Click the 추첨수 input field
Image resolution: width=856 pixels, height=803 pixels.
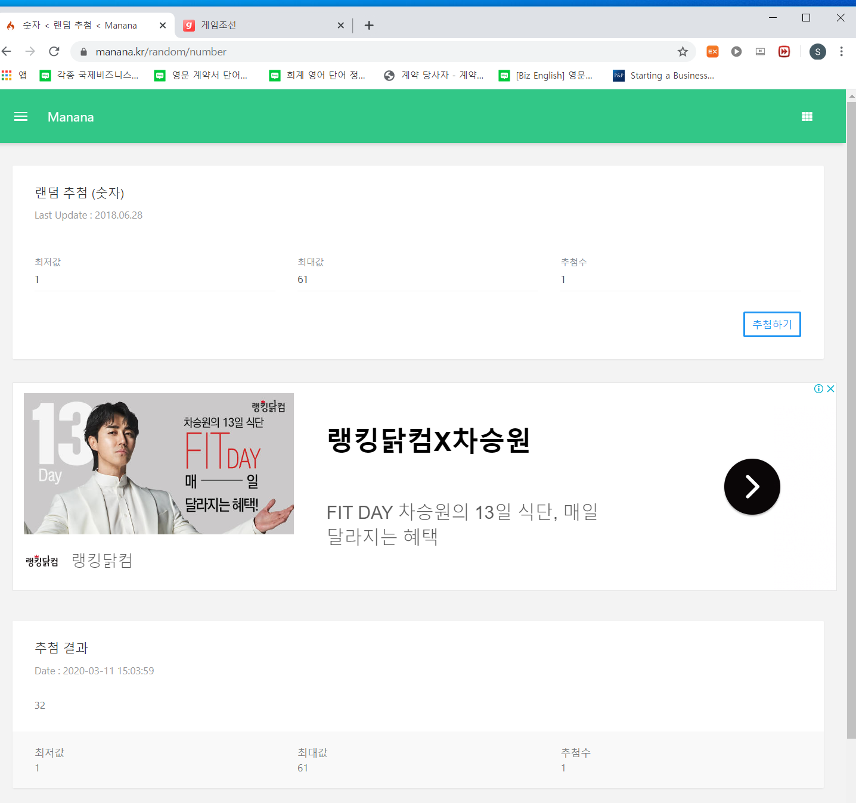coord(680,279)
